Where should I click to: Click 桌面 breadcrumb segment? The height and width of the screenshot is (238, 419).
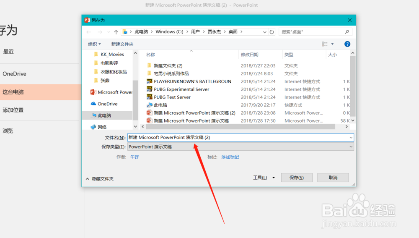pyautogui.click(x=233, y=31)
